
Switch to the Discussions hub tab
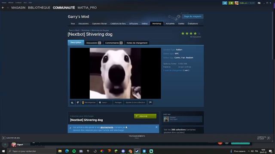pos(83,24)
